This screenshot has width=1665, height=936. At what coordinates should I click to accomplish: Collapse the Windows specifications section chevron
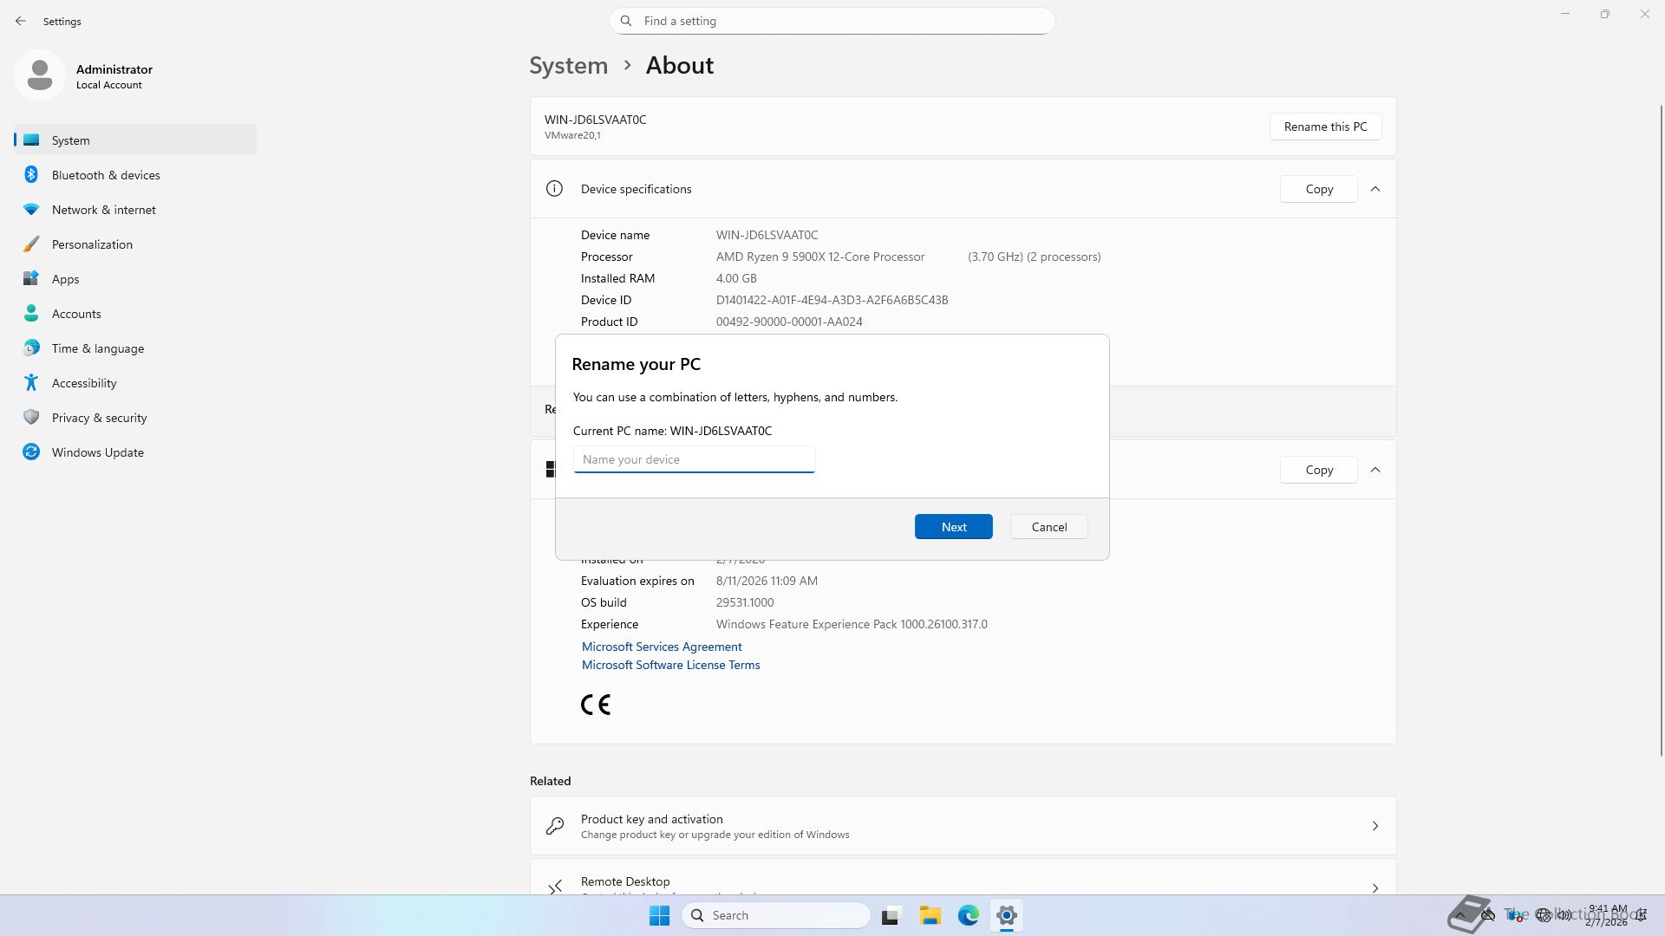[x=1375, y=470]
